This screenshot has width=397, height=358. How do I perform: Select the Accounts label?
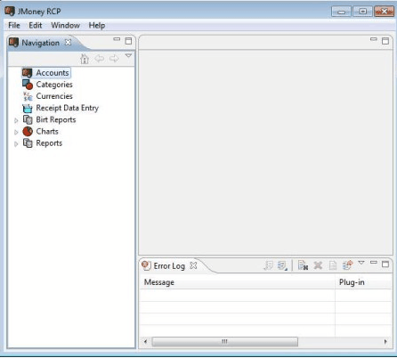point(53,73)
